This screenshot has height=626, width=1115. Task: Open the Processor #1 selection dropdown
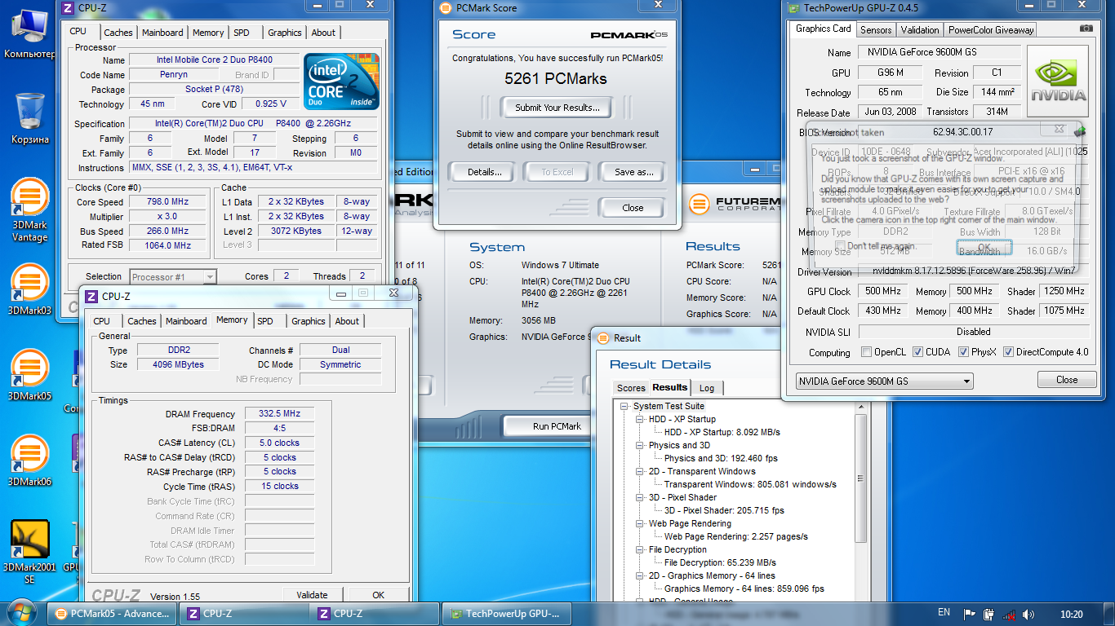(x=173, y=277)
